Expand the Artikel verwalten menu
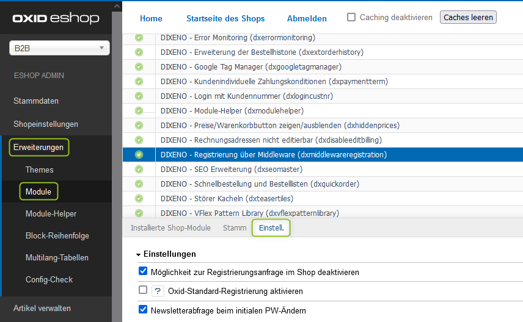 [x=42, y=309]
